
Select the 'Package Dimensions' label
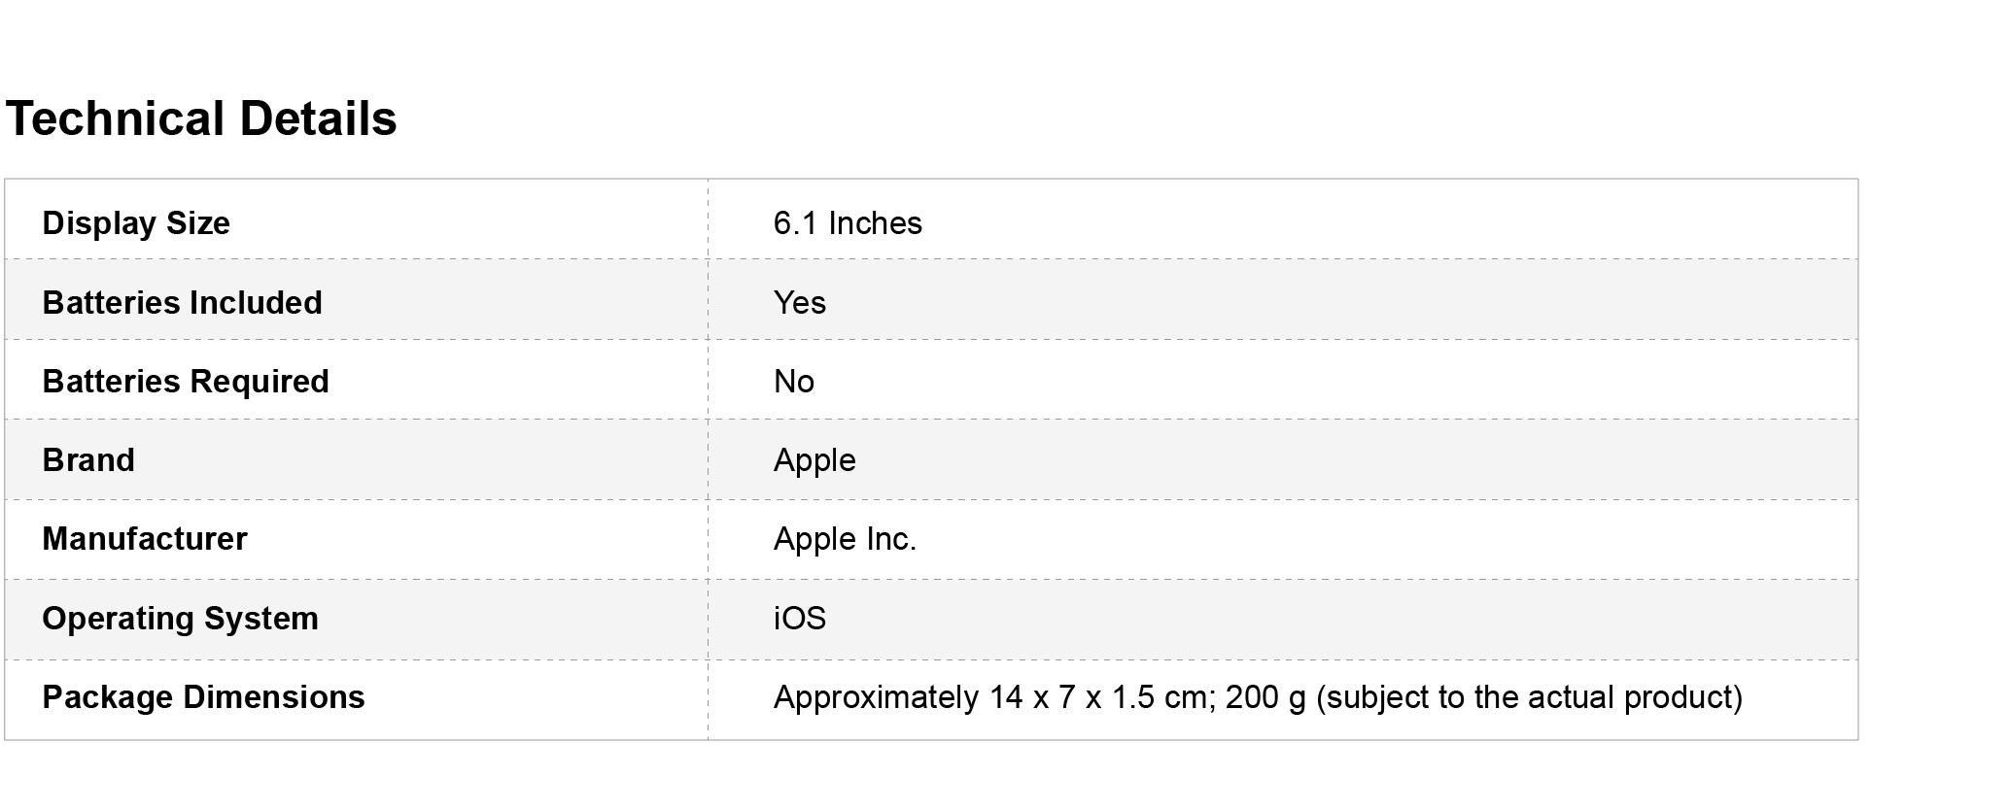[203, 697]
